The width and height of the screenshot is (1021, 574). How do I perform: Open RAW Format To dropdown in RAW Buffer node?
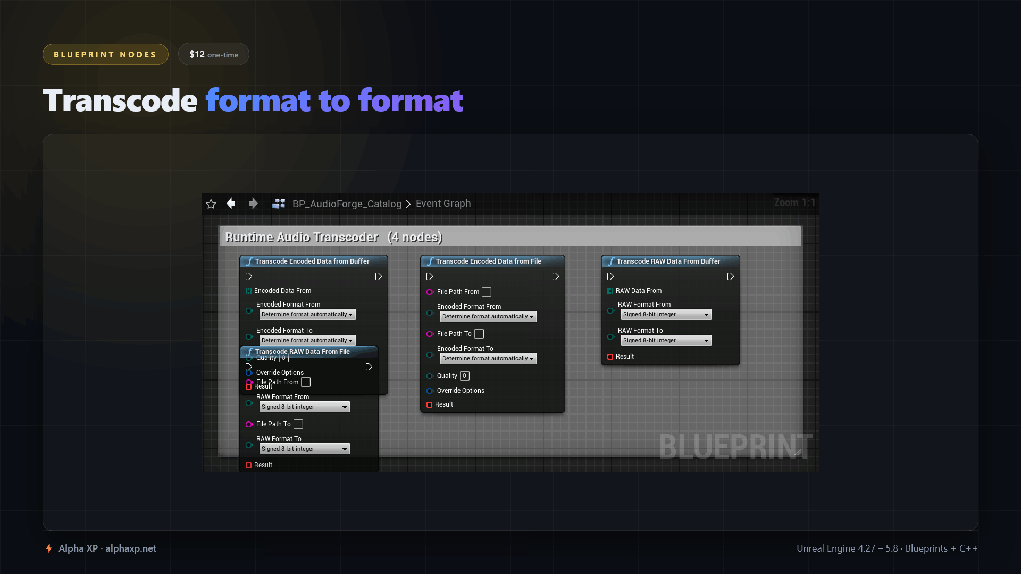[x=666, y=341]
